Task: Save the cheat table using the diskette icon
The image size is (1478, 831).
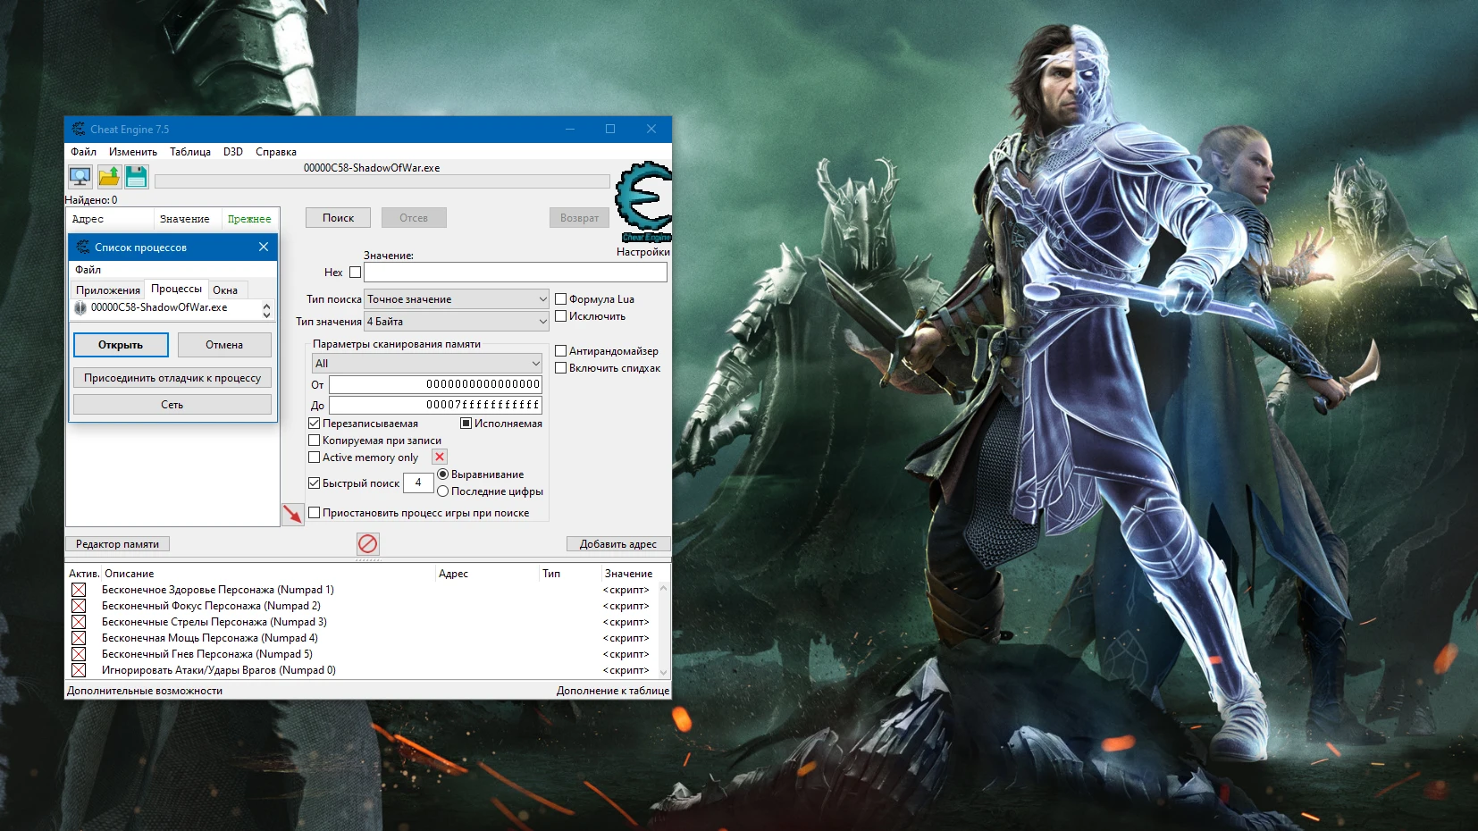Action: (x=136, y=176)
